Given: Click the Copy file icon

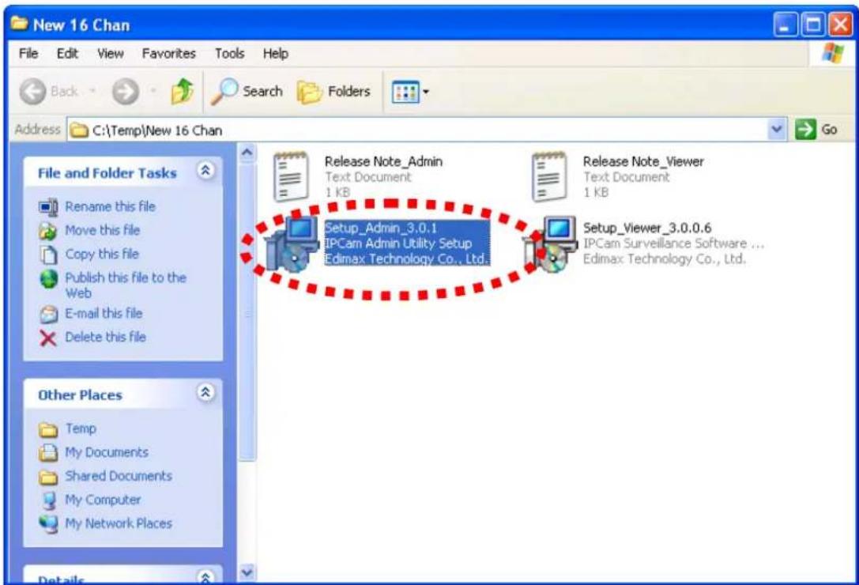Looking at the screenshot, I should click(48, 255).
